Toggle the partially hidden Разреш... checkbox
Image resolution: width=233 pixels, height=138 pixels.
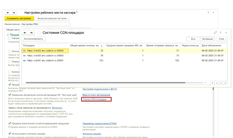point(10,61)
